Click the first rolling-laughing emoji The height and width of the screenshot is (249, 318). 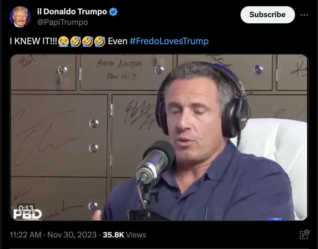pos(75,41)
